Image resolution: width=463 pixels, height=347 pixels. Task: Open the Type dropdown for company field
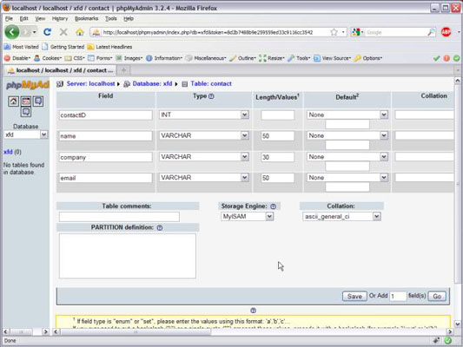(204, 156)
